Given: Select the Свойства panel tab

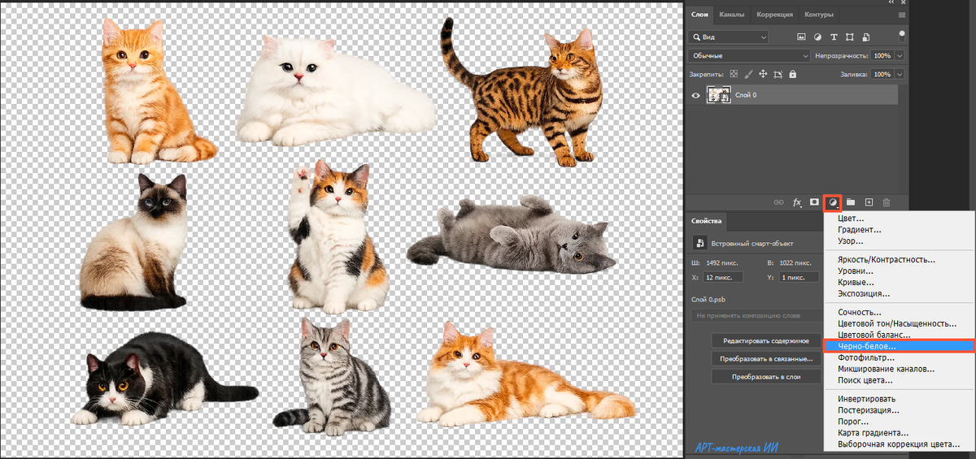Looking at the screenshot, I should (706, 220).
